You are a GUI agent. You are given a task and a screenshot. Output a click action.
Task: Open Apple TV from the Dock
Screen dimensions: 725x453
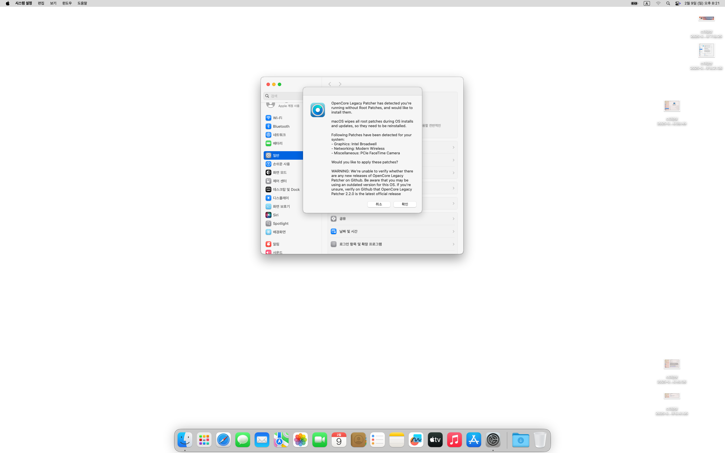click(435, 439)
